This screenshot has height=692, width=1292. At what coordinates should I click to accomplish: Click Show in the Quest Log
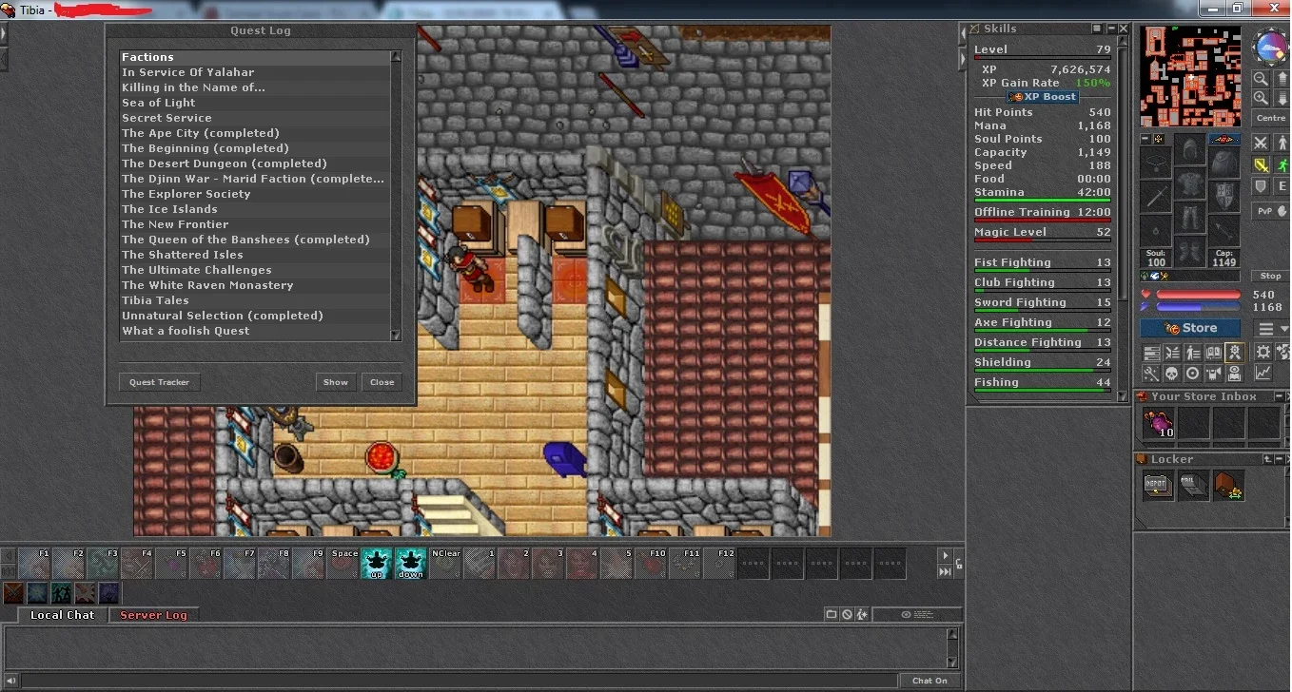click(336, 382)
